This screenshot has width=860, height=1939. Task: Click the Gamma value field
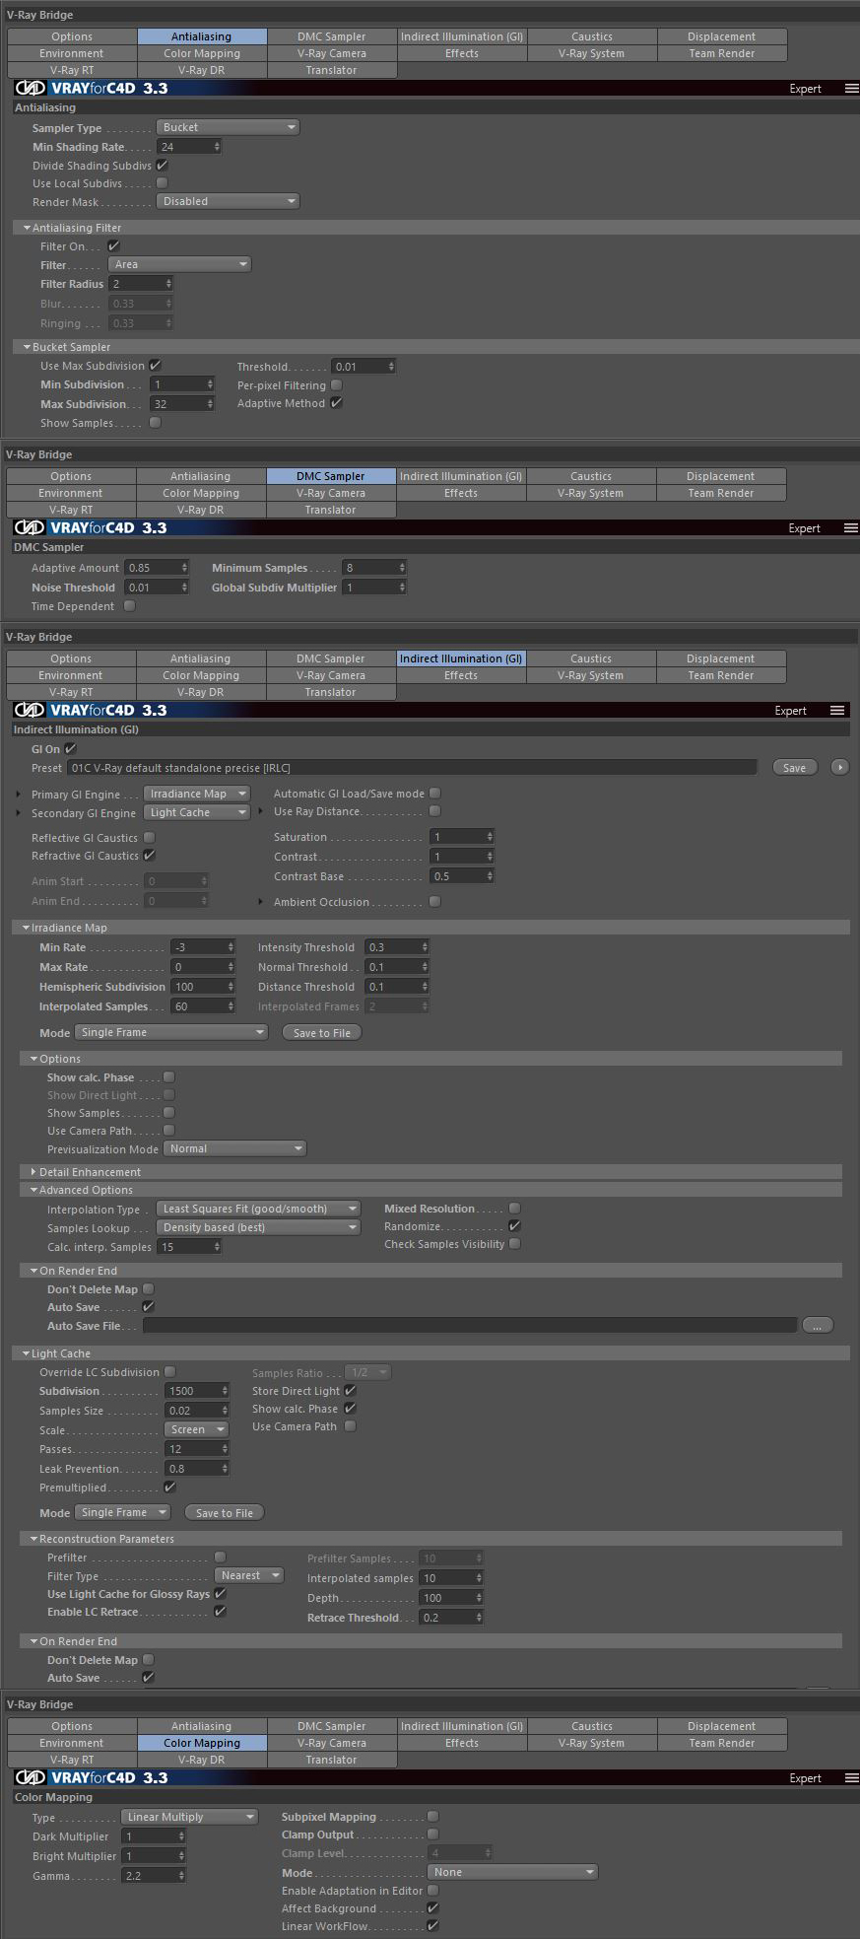(149, 1875)
